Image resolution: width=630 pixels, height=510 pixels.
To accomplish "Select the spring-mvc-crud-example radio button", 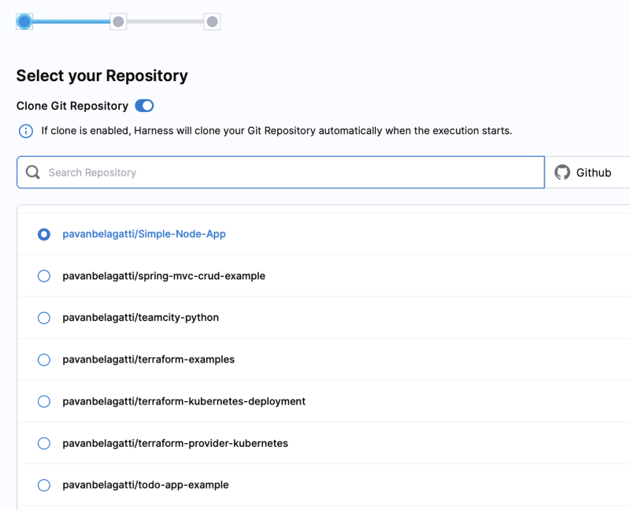I will (44, 276).
